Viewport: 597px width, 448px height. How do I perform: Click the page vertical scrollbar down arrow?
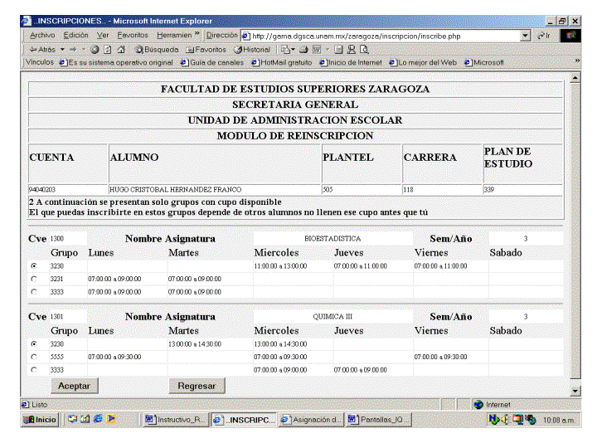click(575, 390)
